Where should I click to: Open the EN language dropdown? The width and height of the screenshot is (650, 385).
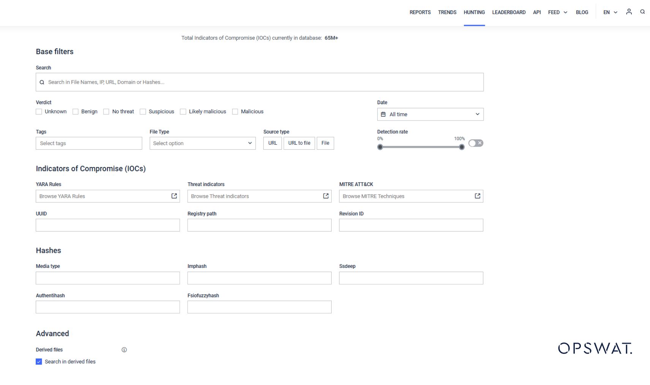click(609, 12)
